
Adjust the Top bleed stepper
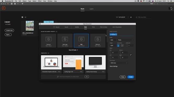click(x=111, y=53)
